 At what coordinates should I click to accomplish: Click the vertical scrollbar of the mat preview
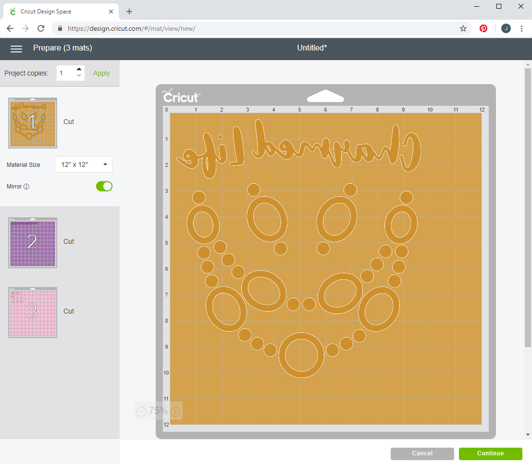click(528, 207)
